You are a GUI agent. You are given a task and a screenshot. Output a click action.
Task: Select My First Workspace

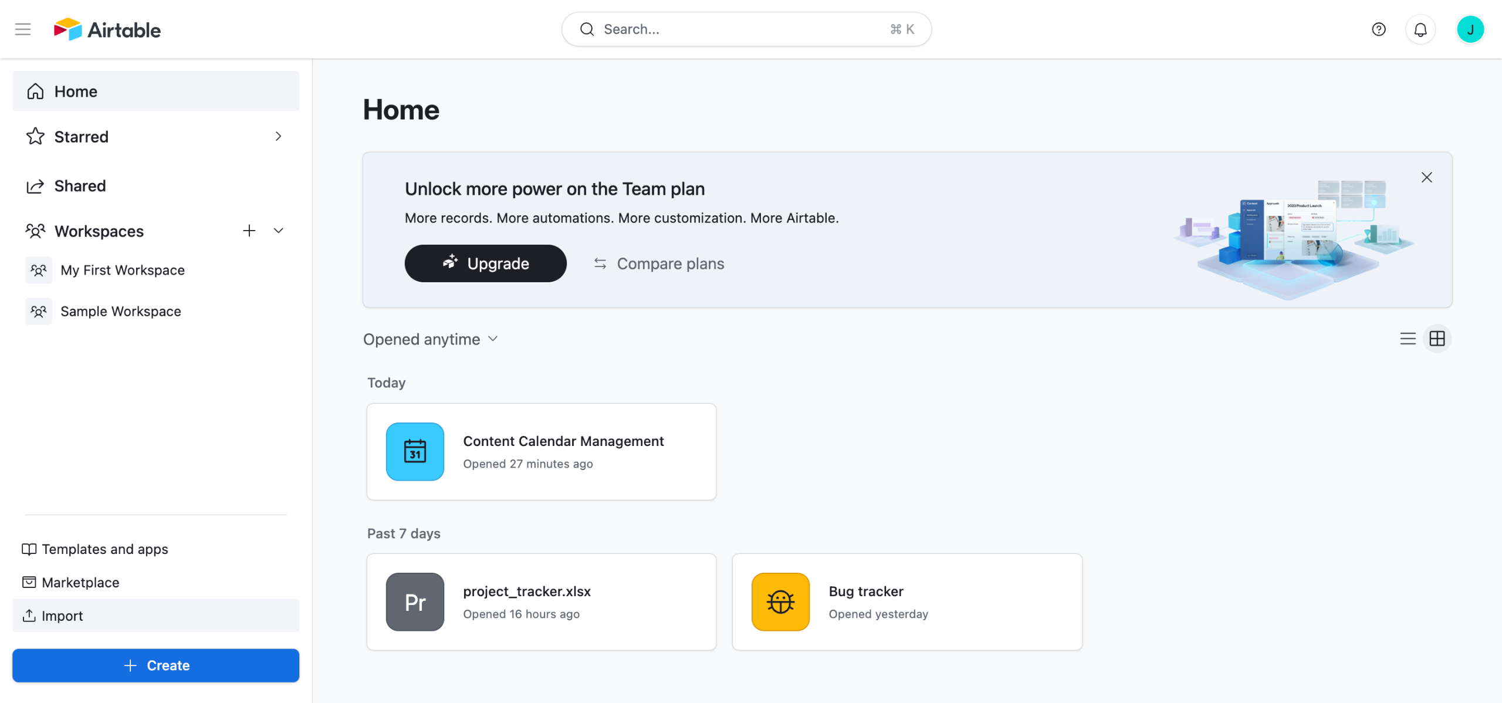click(122, 270)
